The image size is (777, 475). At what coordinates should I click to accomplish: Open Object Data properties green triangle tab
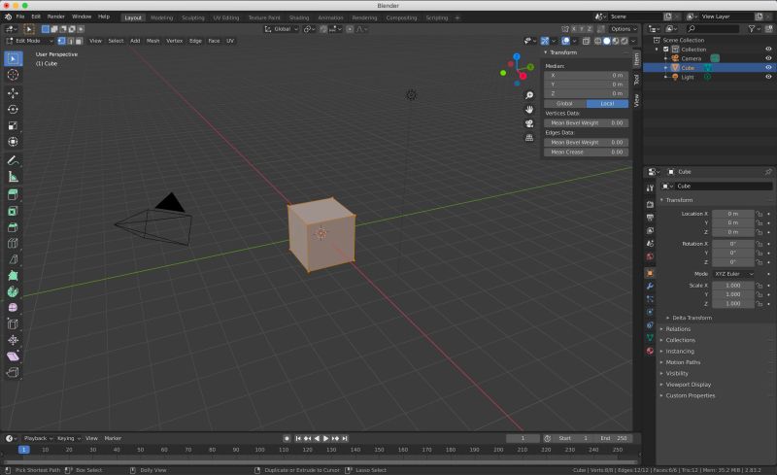point(650,338)
